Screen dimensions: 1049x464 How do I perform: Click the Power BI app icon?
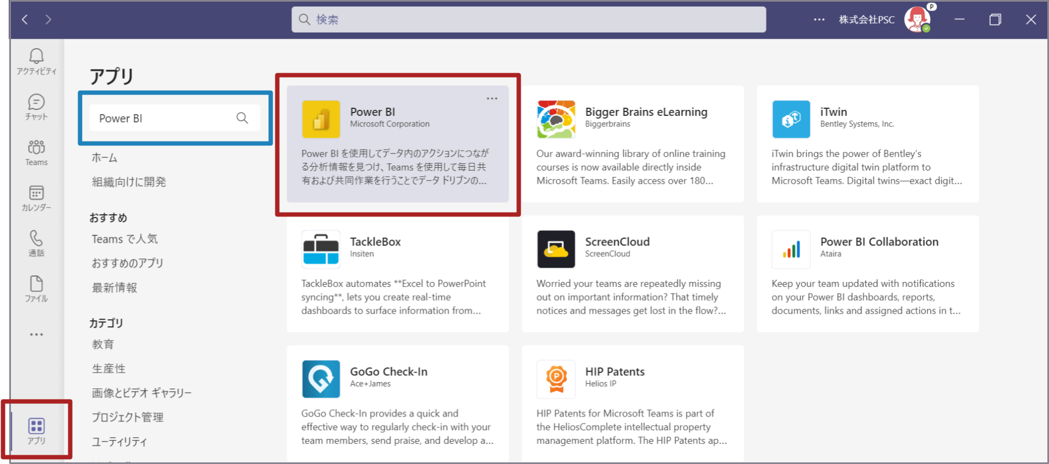(x=321, y=119)
